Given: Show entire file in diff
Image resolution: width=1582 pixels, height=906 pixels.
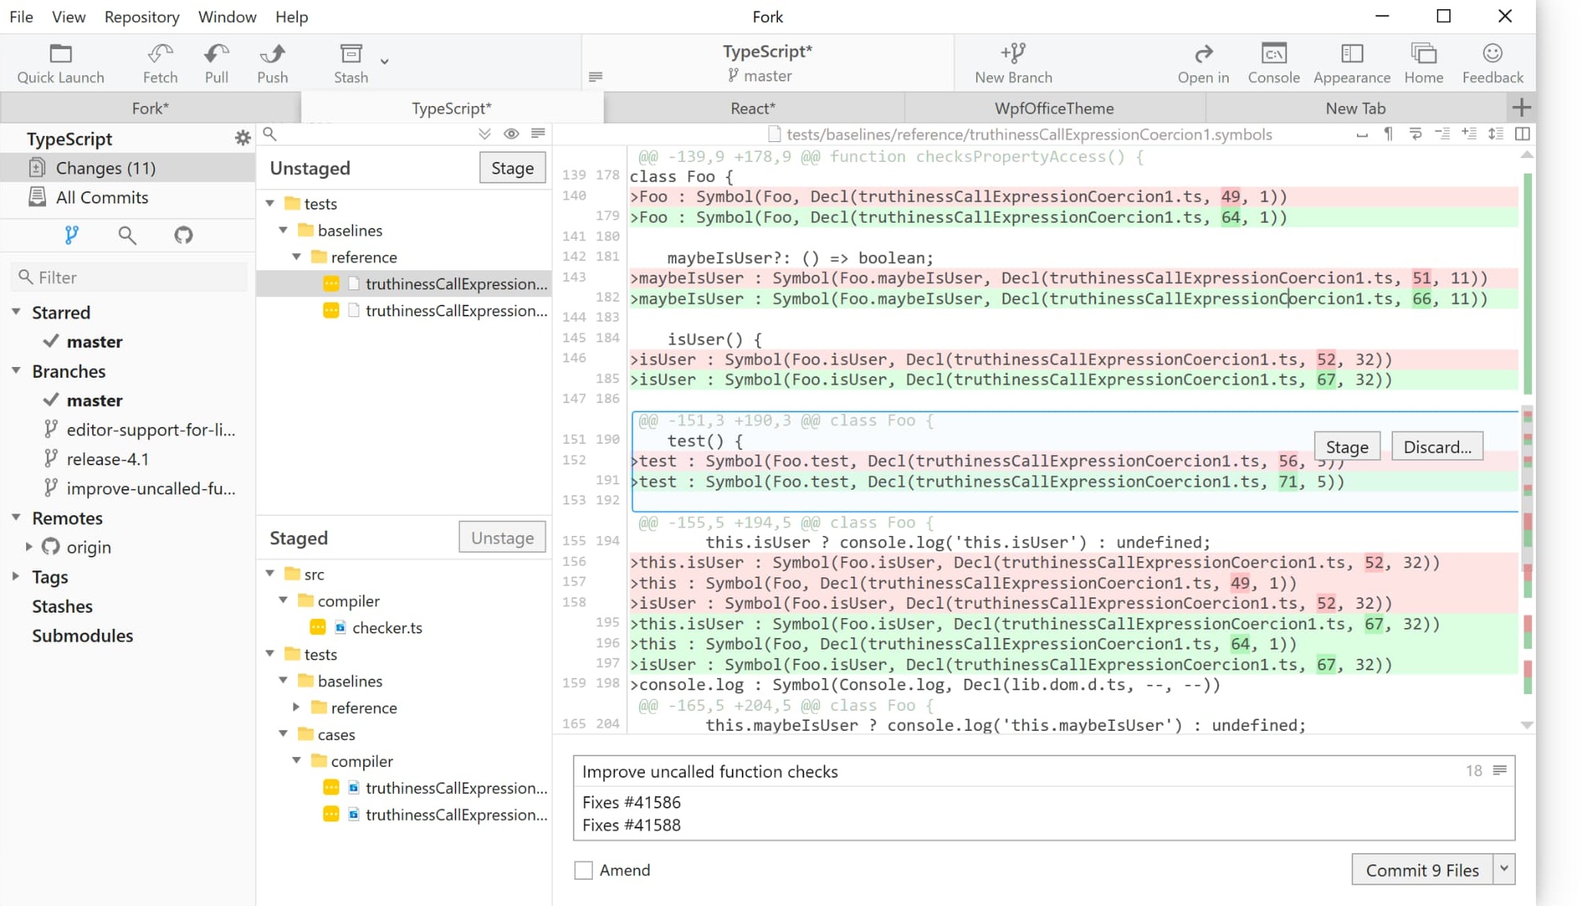Looking at the screenshot, I should (1496, 134).
